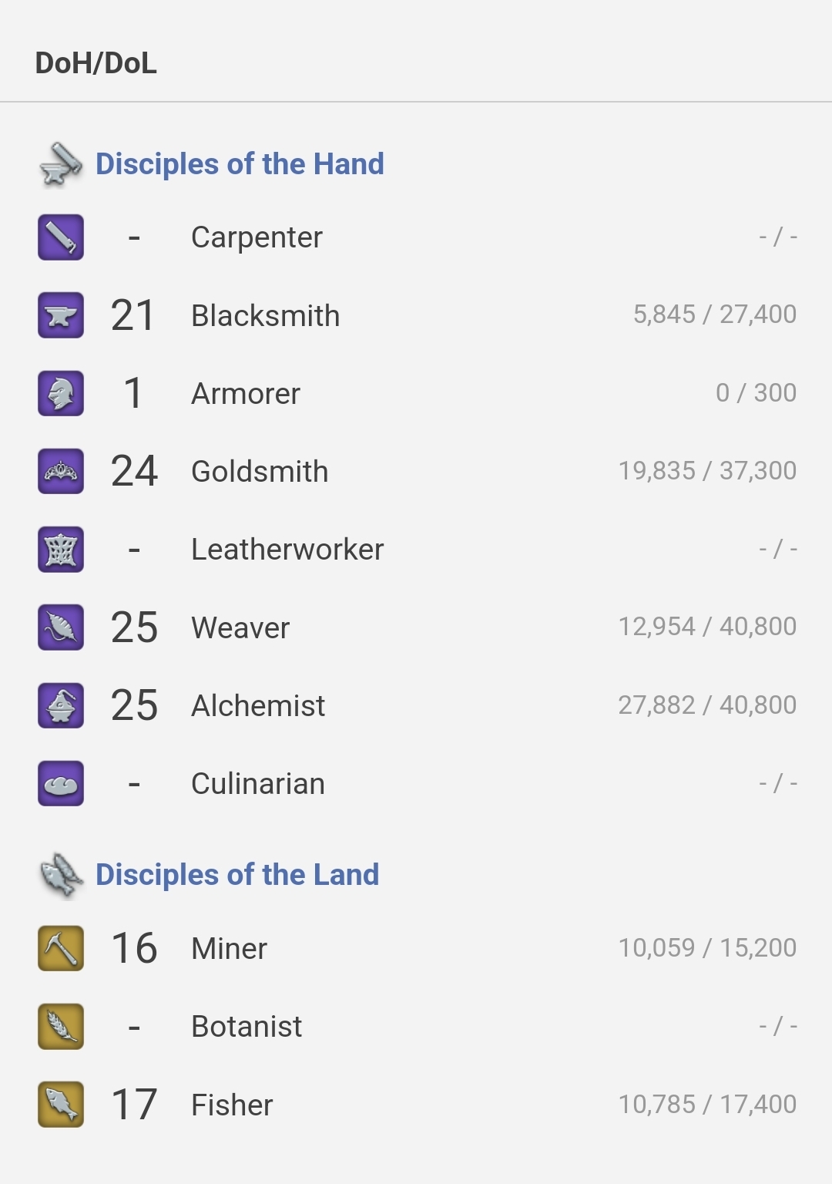Select the DoH/DoL section title
The height and width of the screenshot is (1184, 832).
tap(96, 63)
